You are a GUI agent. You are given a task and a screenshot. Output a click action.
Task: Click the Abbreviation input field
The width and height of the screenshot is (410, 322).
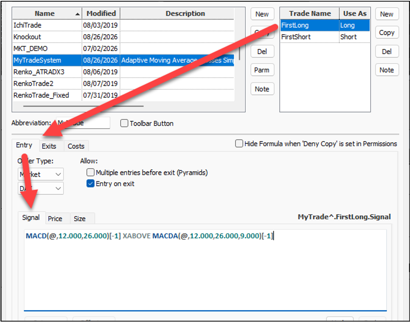point(83,123)
